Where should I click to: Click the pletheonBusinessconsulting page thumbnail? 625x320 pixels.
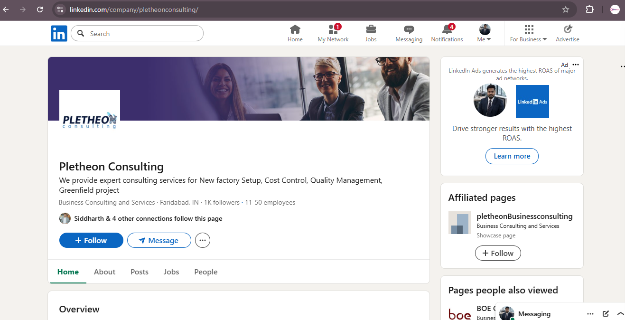pyautogui.click(x=460, y=223)
